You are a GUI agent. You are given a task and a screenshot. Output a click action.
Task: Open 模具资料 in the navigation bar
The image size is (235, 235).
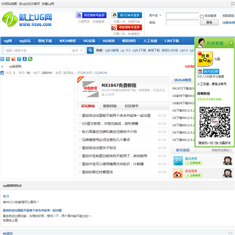(x=129, y=41)
